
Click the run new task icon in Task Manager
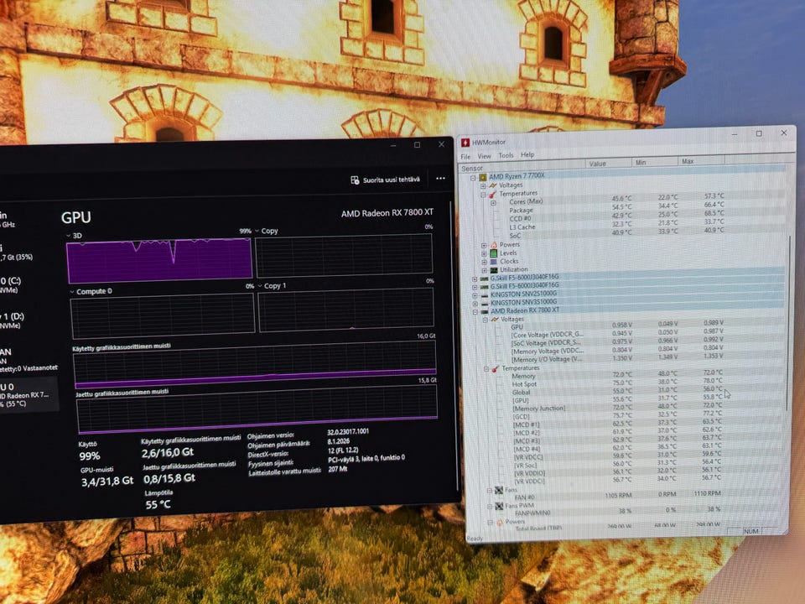pos(355,180)
